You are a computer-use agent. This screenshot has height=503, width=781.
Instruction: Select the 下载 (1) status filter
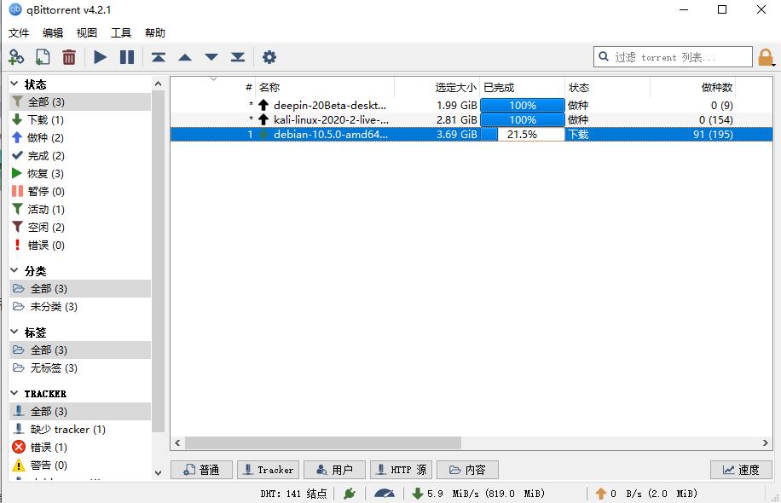coord(44,120)
